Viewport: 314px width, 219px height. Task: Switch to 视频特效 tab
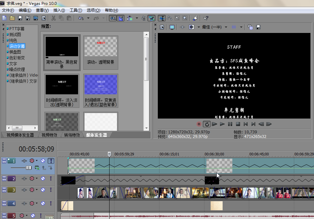[x=49, y=135]
